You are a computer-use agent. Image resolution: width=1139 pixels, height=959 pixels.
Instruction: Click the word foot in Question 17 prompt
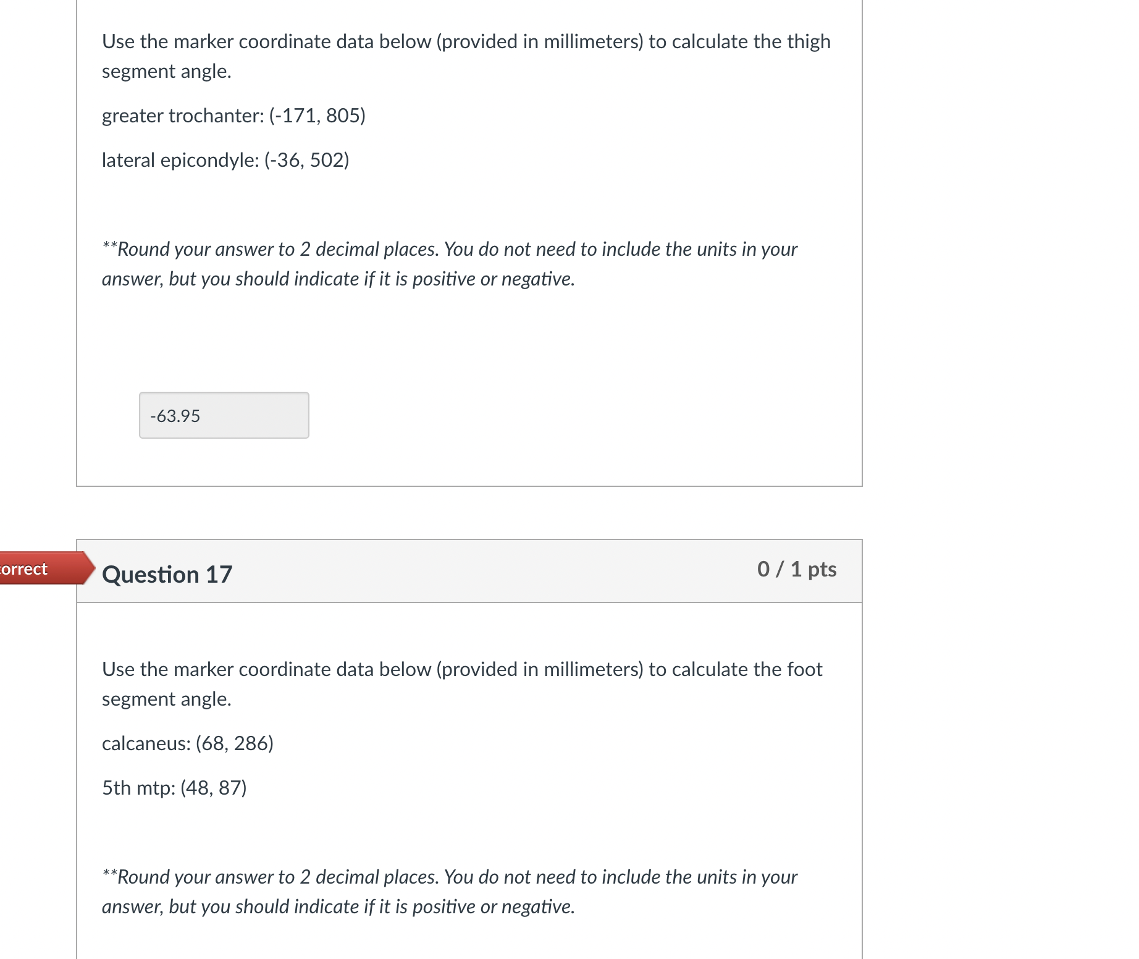click(805, 669)
